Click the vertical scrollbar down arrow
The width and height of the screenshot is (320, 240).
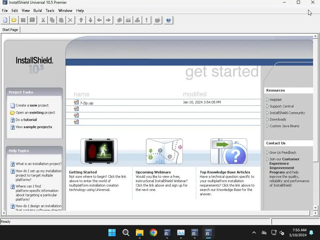click(x=315, y=208)
